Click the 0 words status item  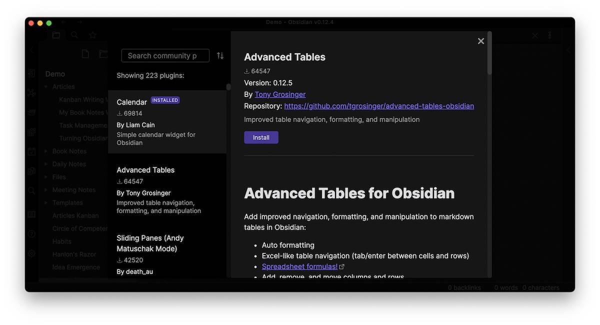506,287
